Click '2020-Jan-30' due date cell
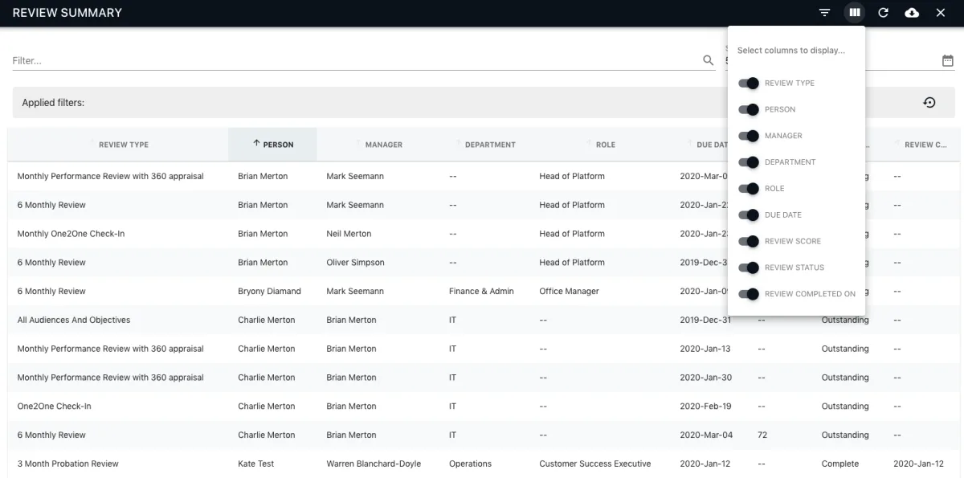This screenshot has width=964, height=478. pyautogui.click(x=705, y=378)
